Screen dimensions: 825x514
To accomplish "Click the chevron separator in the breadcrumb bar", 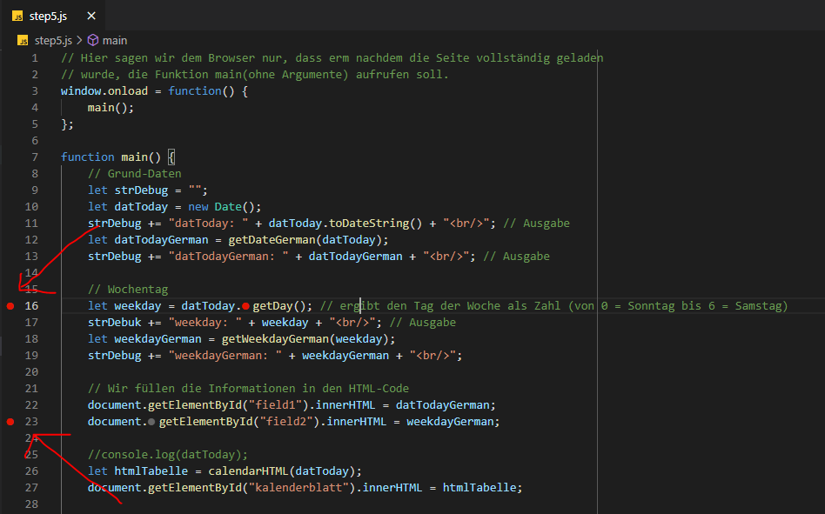I will (x=82, y=39).
